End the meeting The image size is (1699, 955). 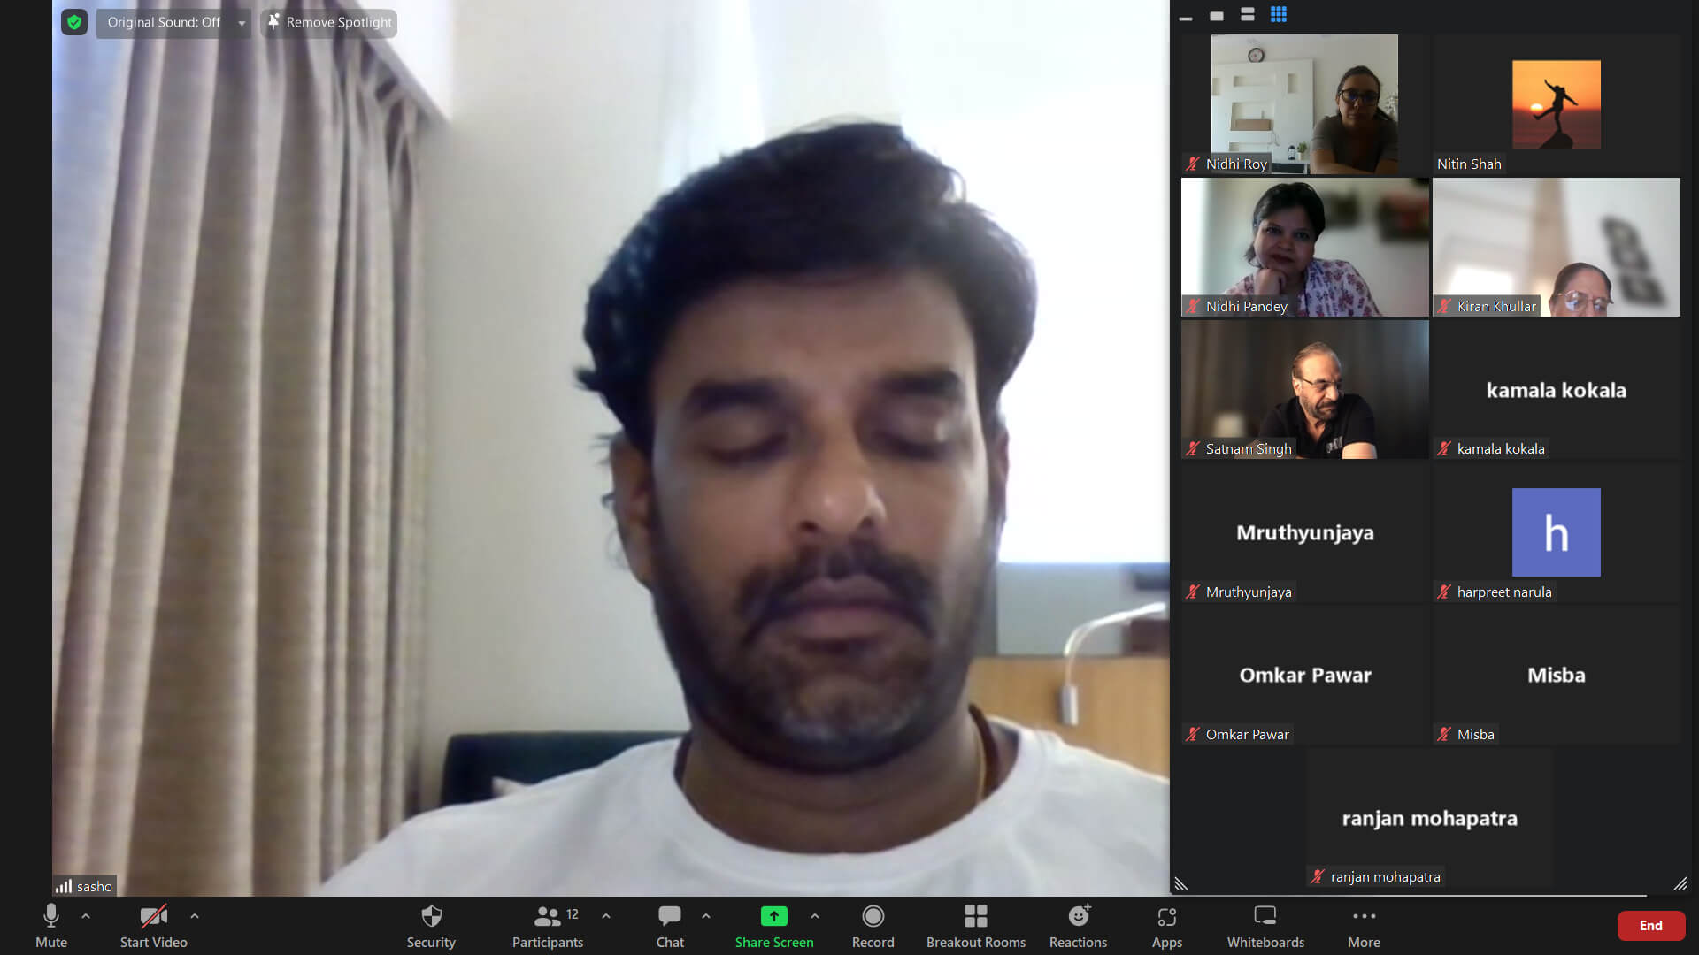(1651, 925)
